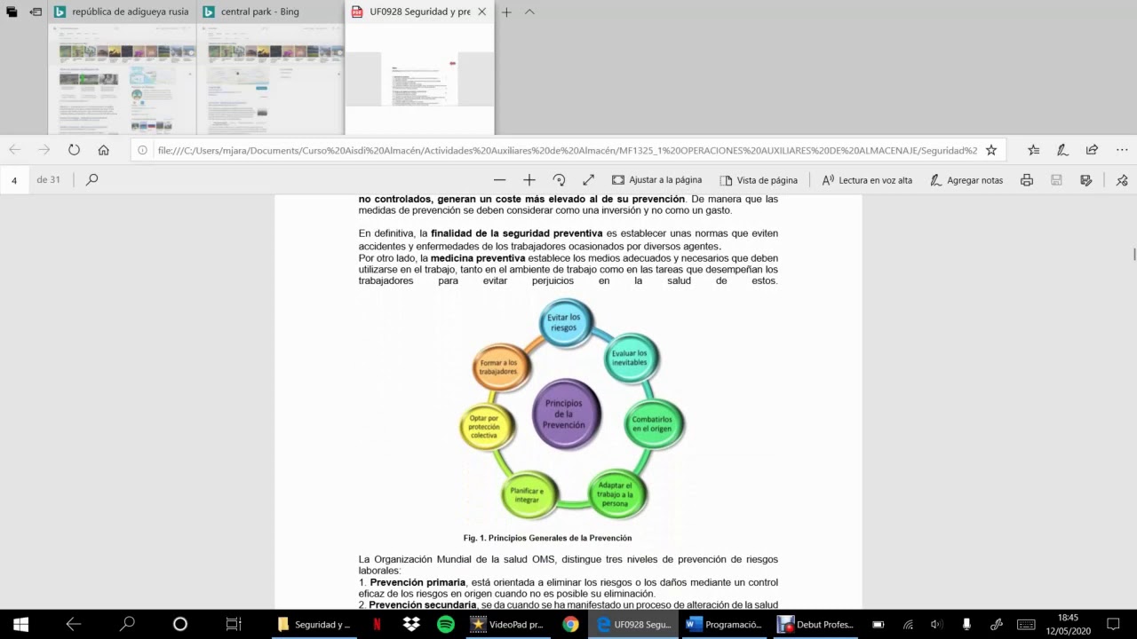
Task: Share this page icon
Action: (x=1092, y=150)
